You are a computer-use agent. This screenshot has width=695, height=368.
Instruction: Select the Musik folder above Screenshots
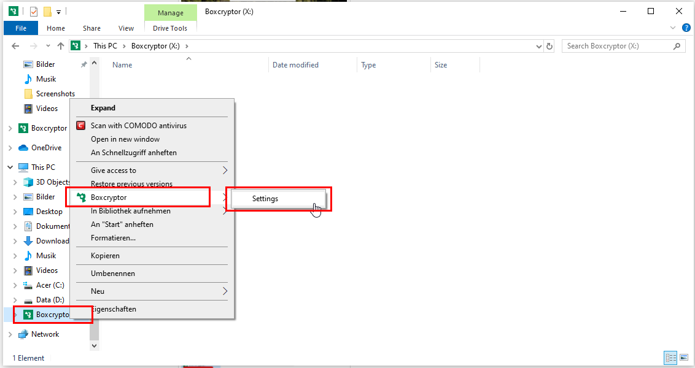46,79
